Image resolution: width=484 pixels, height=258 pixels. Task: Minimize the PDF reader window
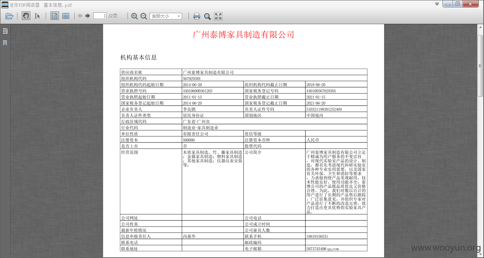(x=448, y=4)
